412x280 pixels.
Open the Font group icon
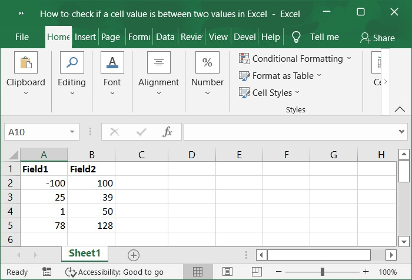(x=112, y=63)
